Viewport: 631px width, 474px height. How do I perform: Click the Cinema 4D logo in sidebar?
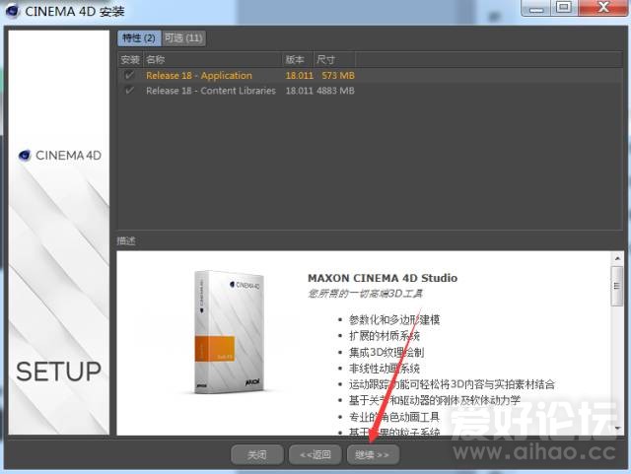coord(59,155)
